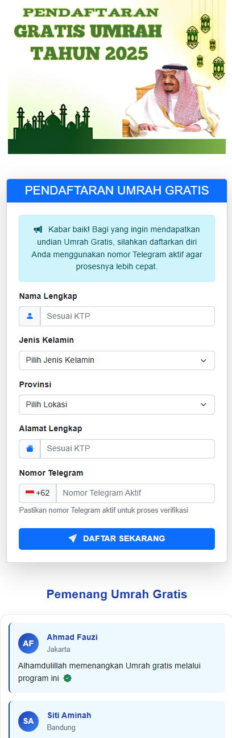Viewport: 232px width, 738px height.
Task: Open the Pilih Lokasi province dropdown
Action: pos(117,404)
